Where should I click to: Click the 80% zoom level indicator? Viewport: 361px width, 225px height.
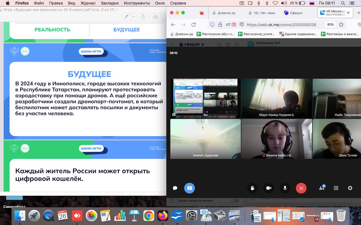click(331, 24)
